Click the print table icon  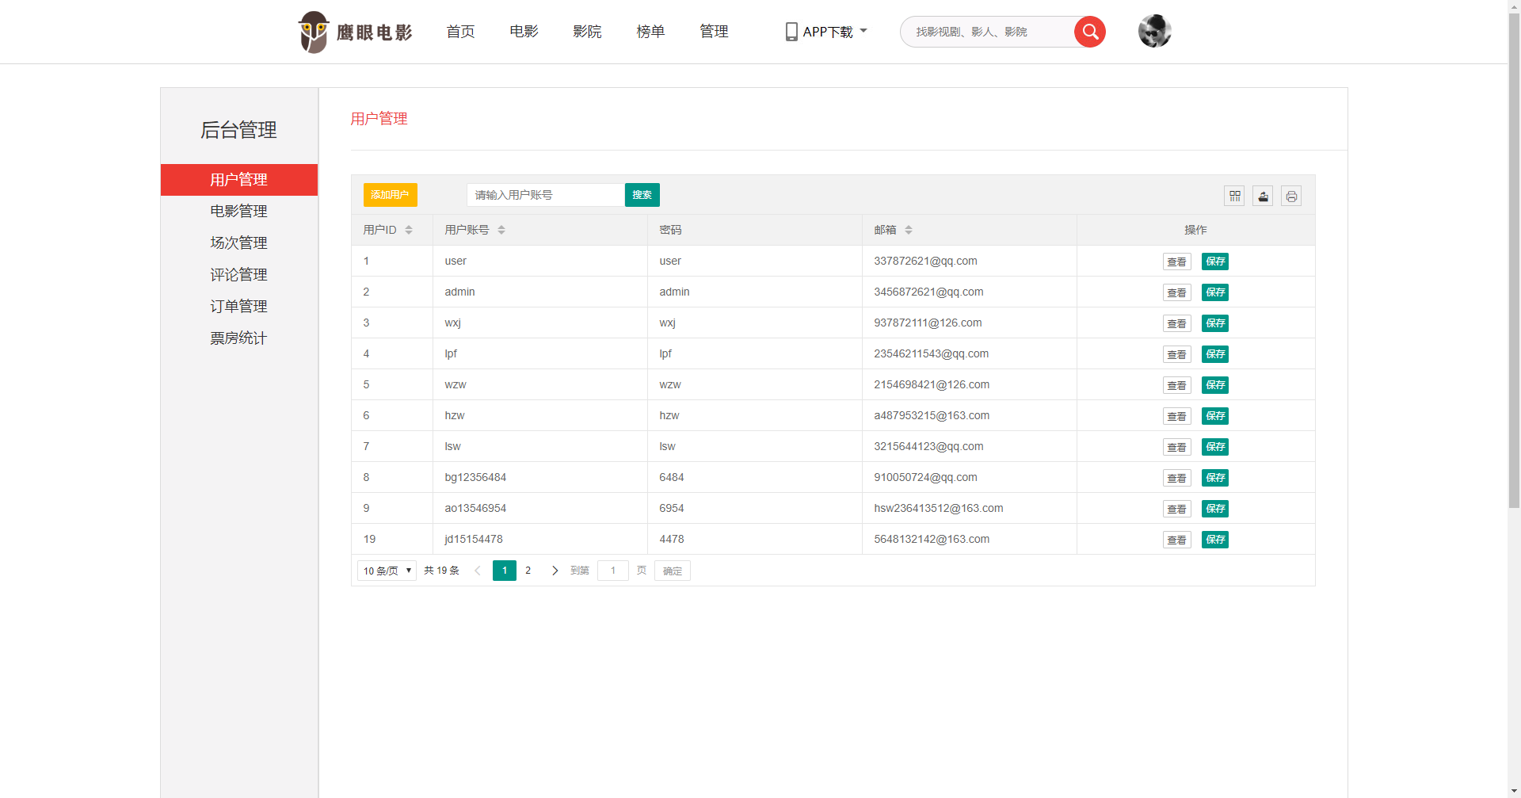click(1291, 196)
